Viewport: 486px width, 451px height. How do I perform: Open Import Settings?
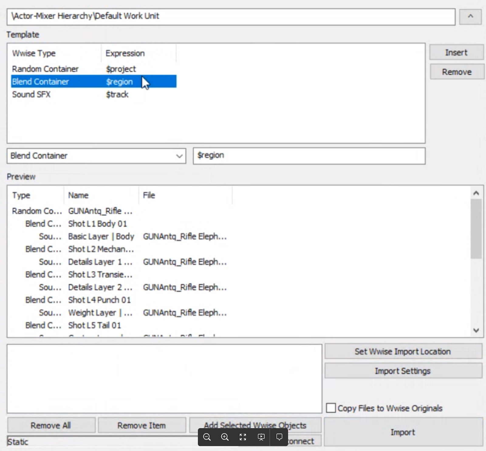(x=403, y=371)
